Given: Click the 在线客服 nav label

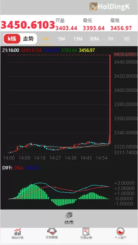Looking at the screenshot, I should point(52,237).
